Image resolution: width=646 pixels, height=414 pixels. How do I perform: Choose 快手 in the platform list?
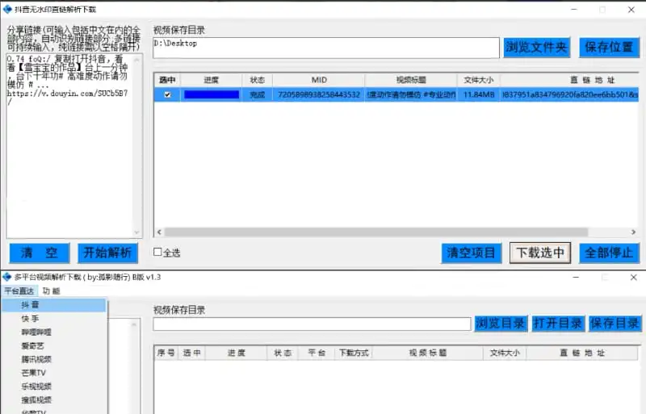[31, 319]
